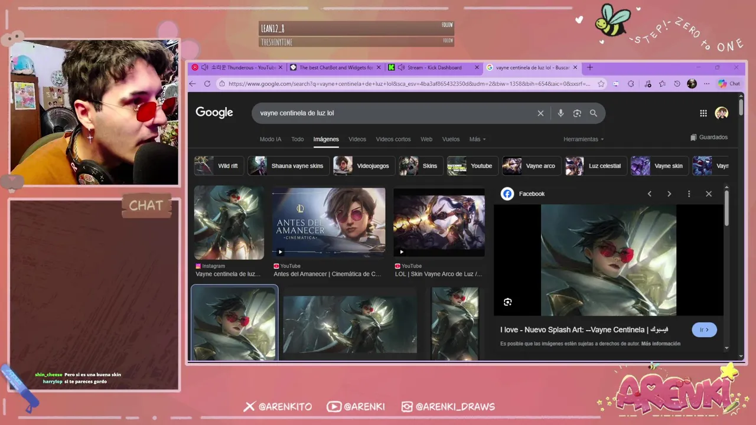
Task: Open Instagram Vayne centinela de luz thumbnail
Action: point(229,223)
